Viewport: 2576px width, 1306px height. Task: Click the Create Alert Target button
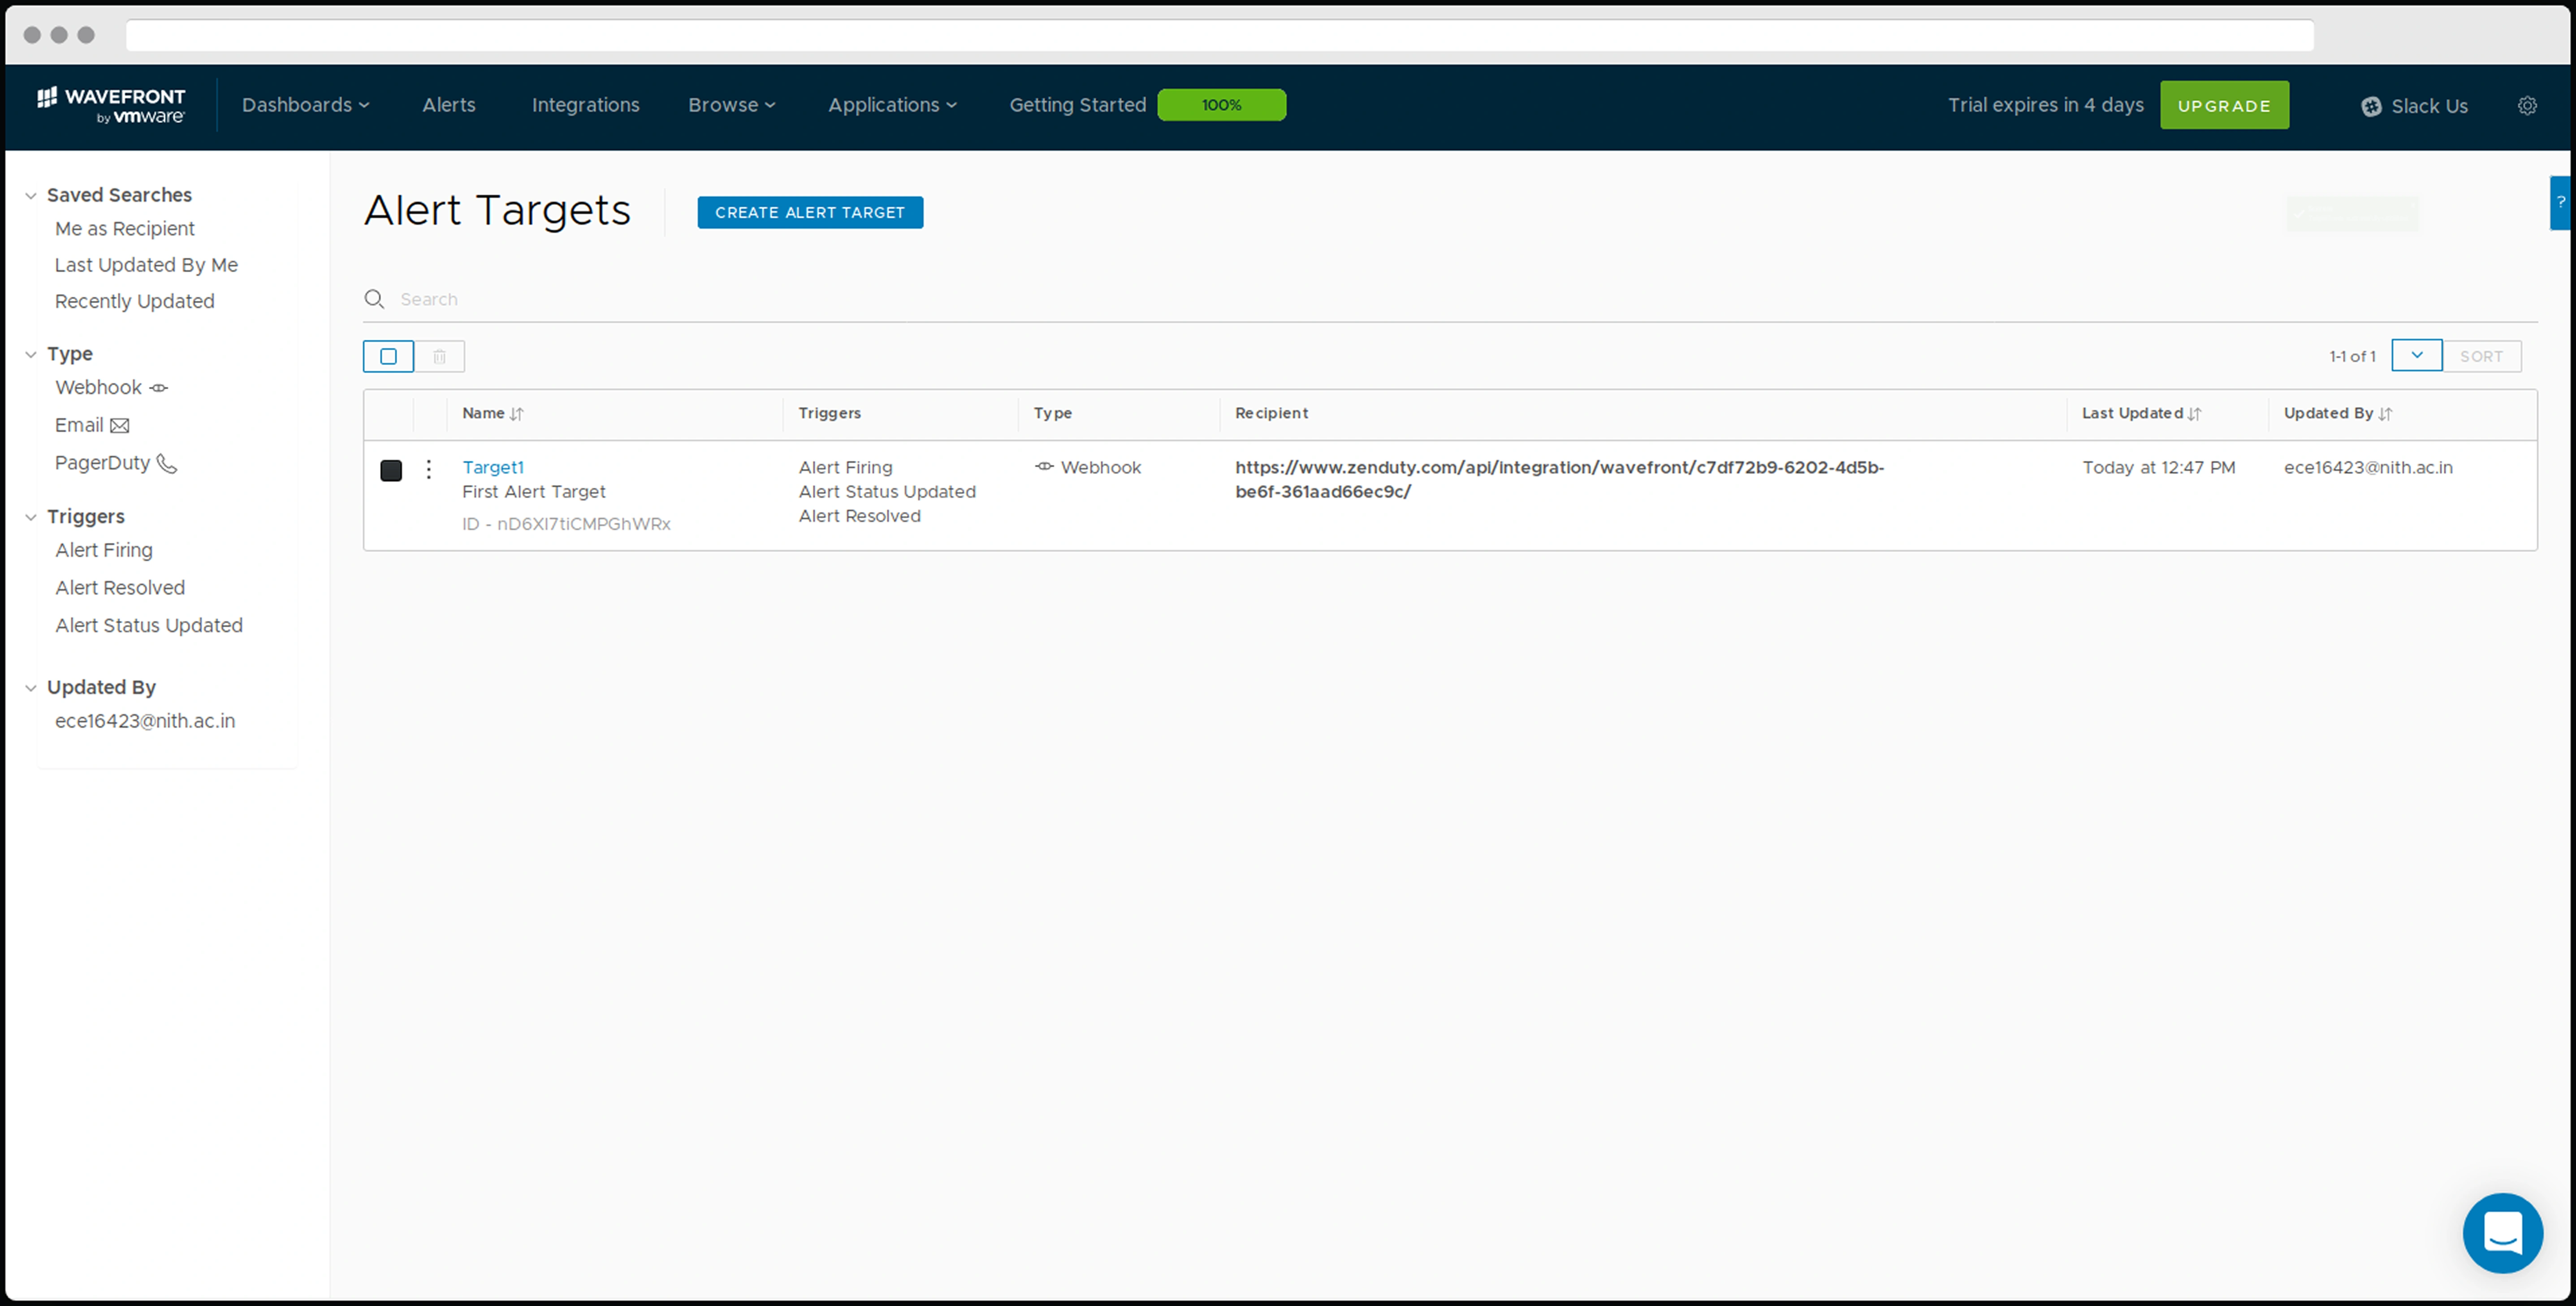809,212
